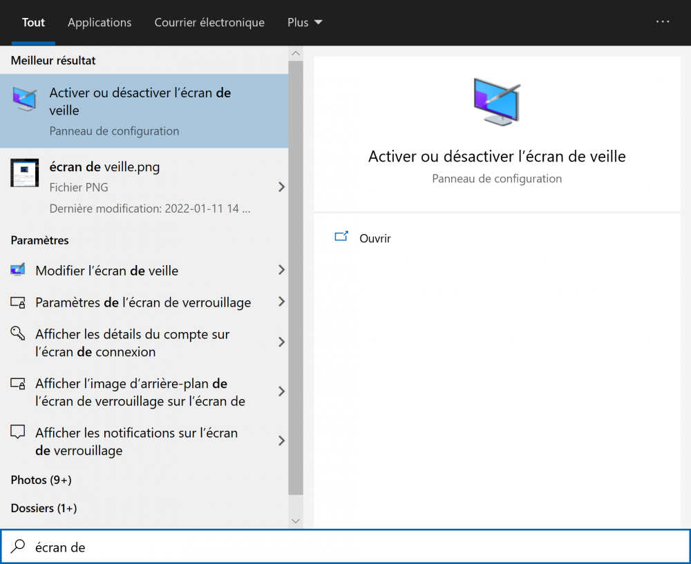The width and height of the screenshot is (691, 564).
Task: Click Ouvrir to open the screen saver settings
Action: pyautogui.click(x=375, y=239)
